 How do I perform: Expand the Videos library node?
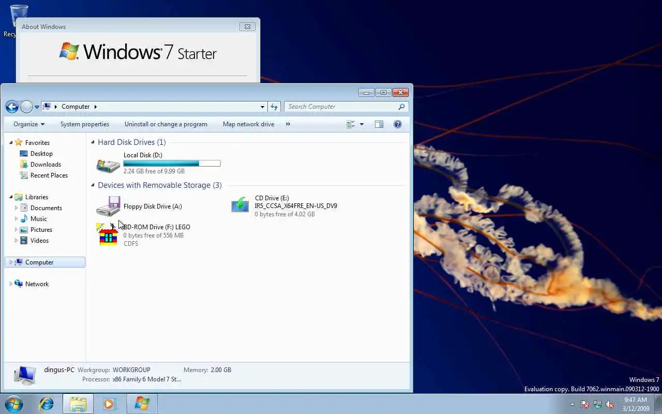(x=16, y=241)
